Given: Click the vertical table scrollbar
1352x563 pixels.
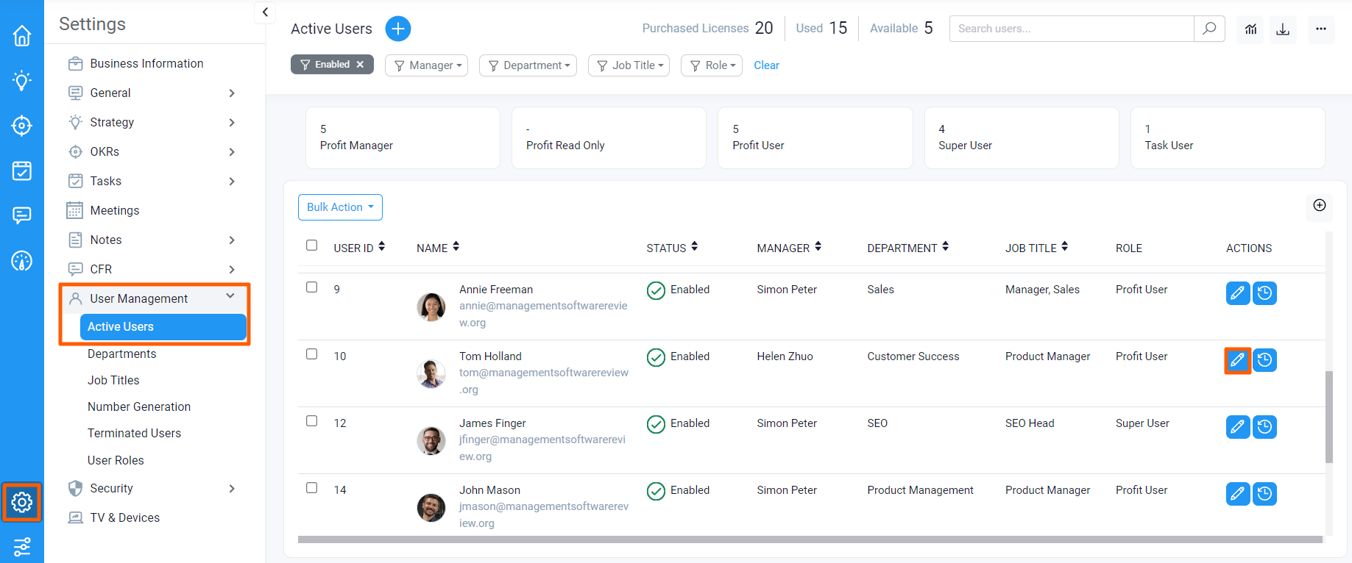Looking at the screenshot, I should (x=1328, y=416).
